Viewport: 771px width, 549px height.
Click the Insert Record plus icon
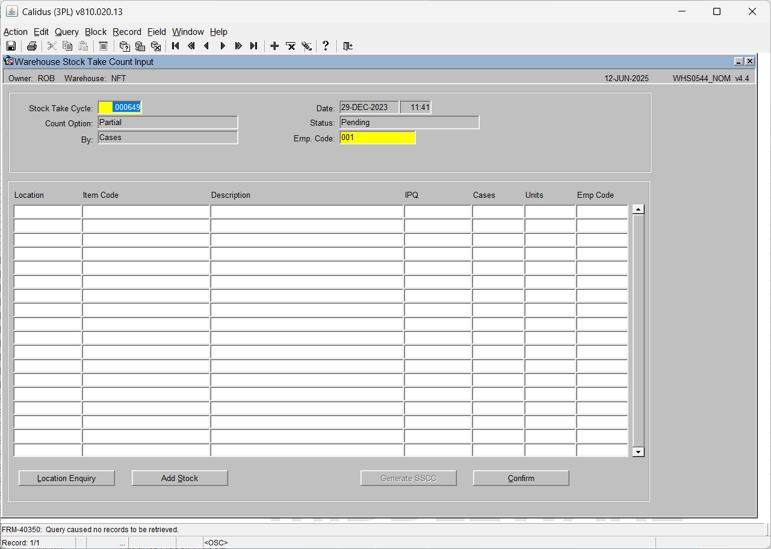274,46
